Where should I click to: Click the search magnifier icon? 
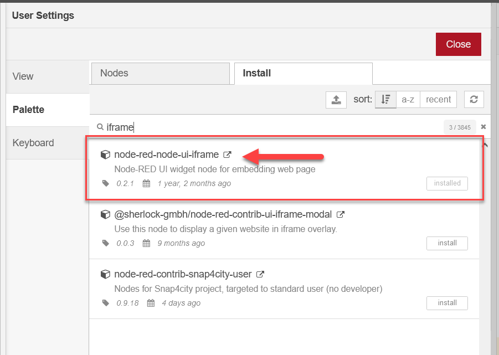100,127
